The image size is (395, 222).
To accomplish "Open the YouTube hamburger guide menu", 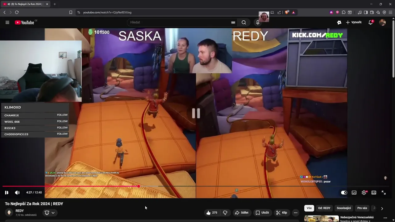I will click(7, 22).
